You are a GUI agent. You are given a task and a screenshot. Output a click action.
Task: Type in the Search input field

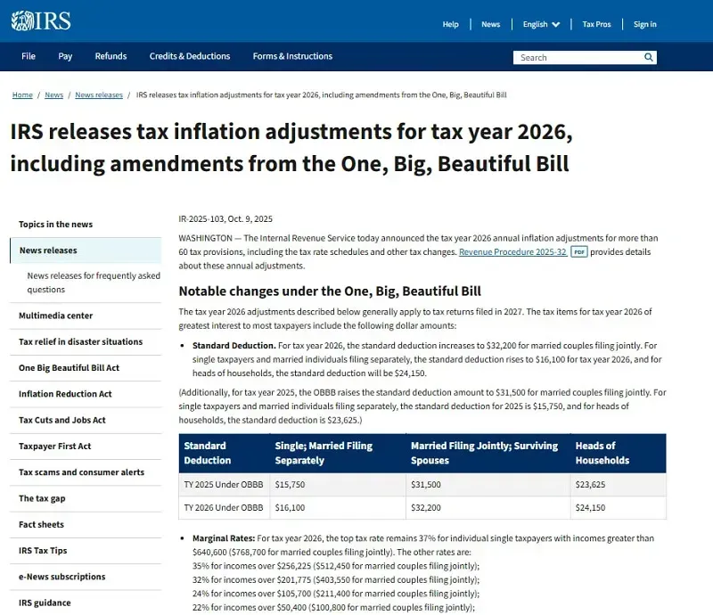coord(578,57)
